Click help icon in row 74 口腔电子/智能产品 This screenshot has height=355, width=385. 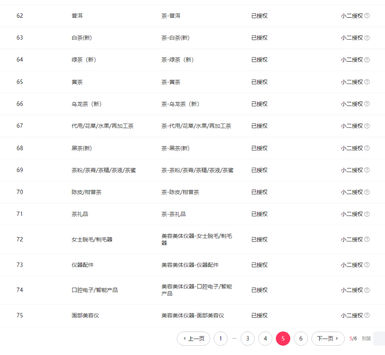click(367, 290)
